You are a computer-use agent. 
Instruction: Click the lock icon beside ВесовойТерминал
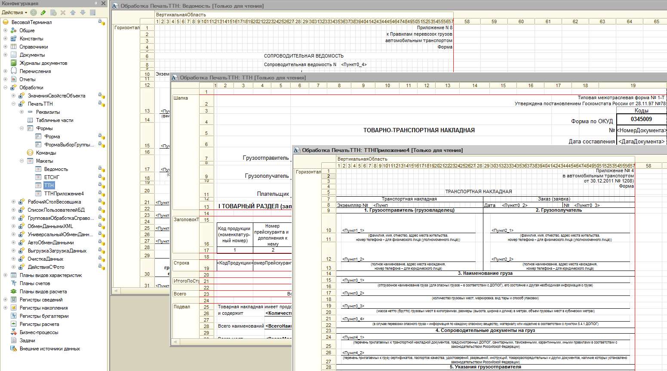101,22
